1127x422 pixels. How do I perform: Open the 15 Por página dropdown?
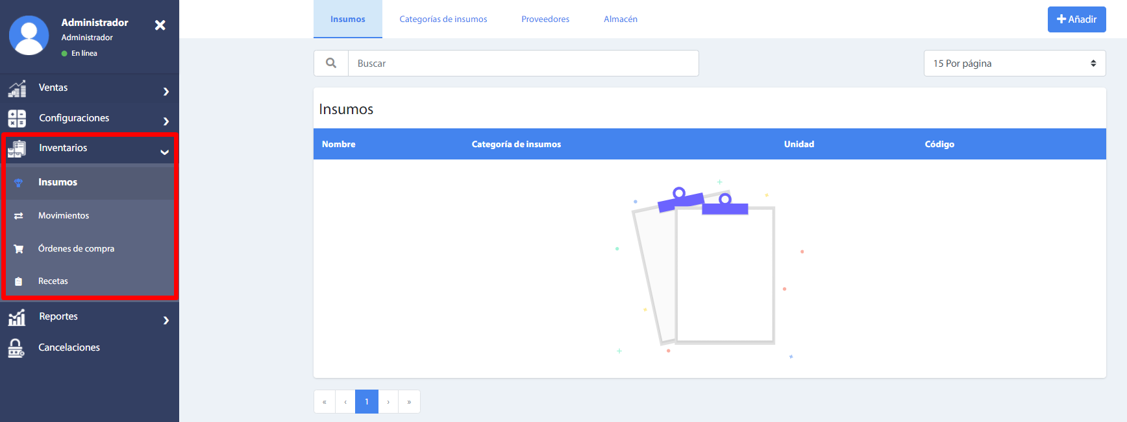pos(1014,64)
